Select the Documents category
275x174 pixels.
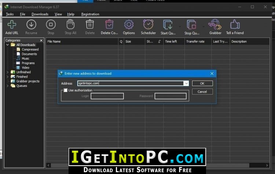tap(29, 54)
